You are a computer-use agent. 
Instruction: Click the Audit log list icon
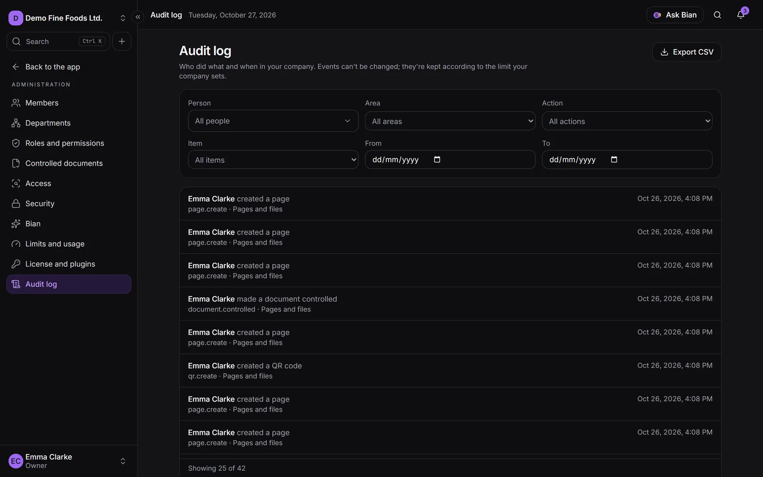[16, 284]
